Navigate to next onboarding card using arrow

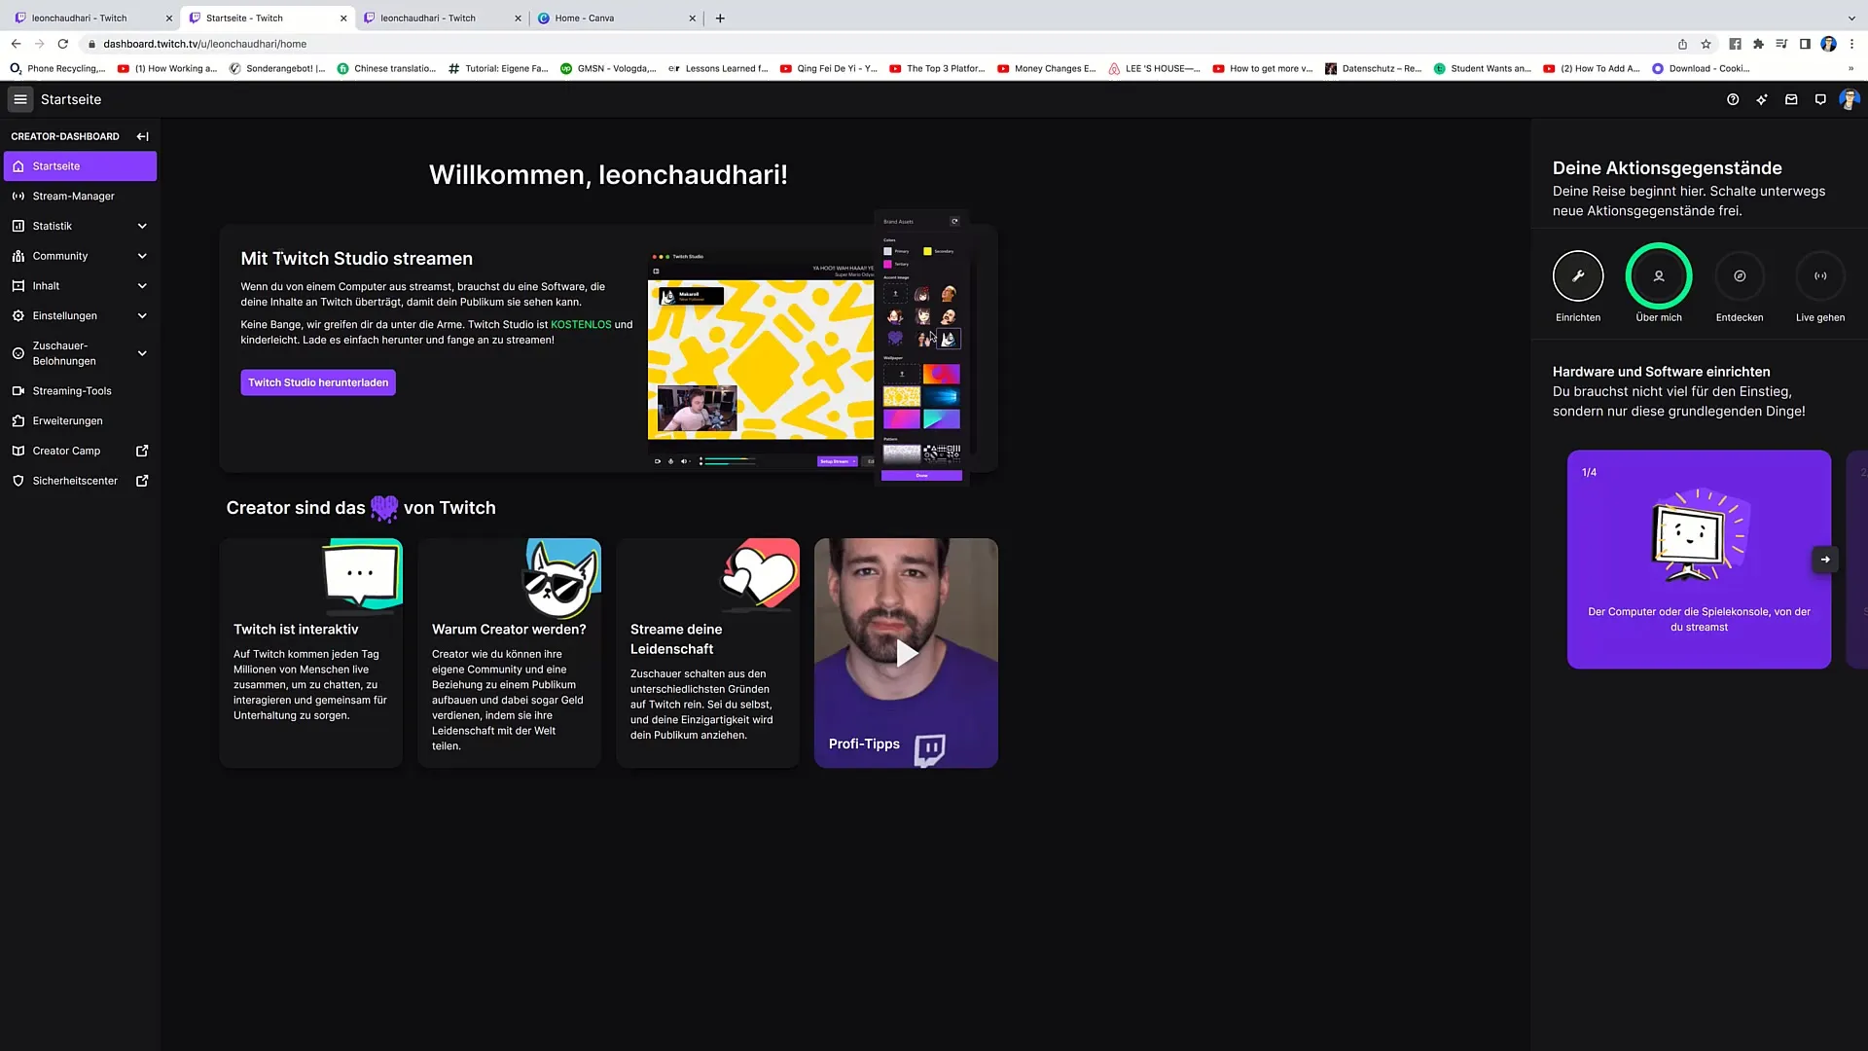click(x=1825, y=560)
